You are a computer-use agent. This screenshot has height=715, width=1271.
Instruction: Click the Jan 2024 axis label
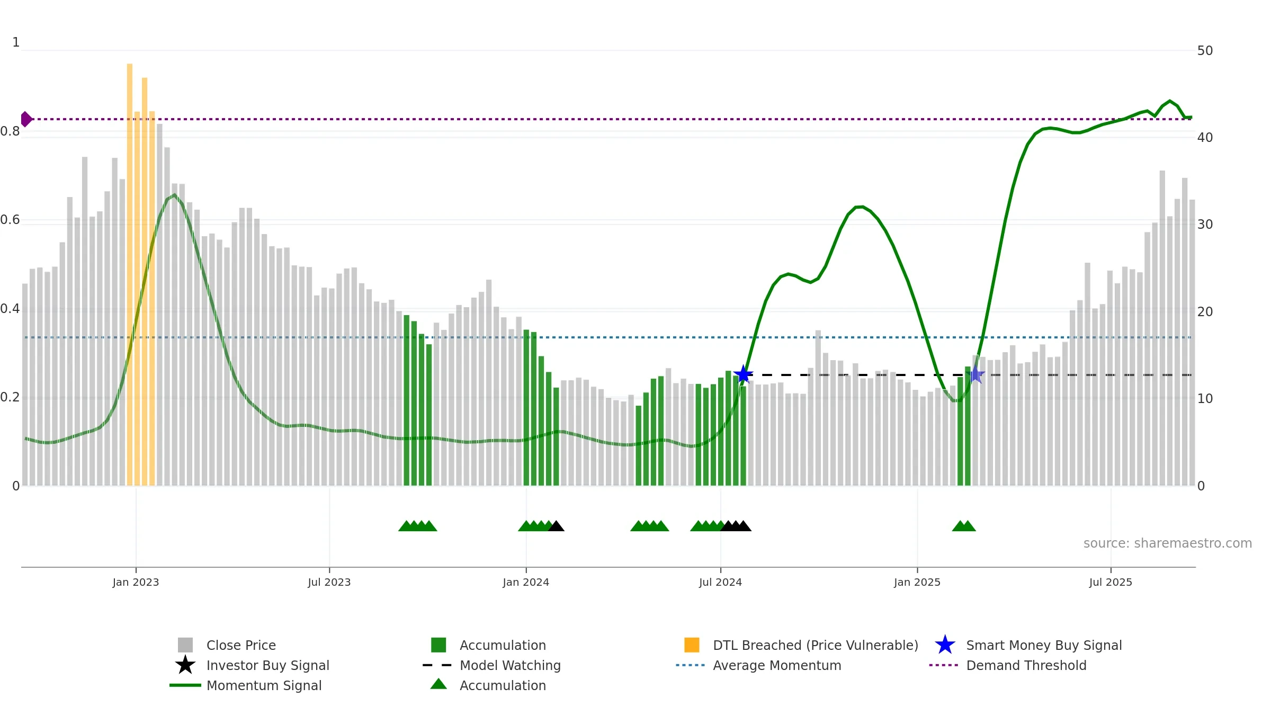point(526,582)
